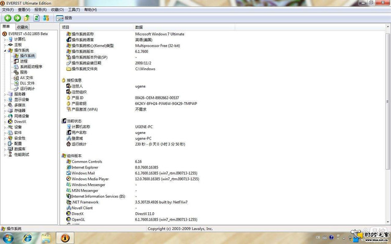
Task: Open the 报告 (Report) toolbar button
Action: tap(64, 18)
